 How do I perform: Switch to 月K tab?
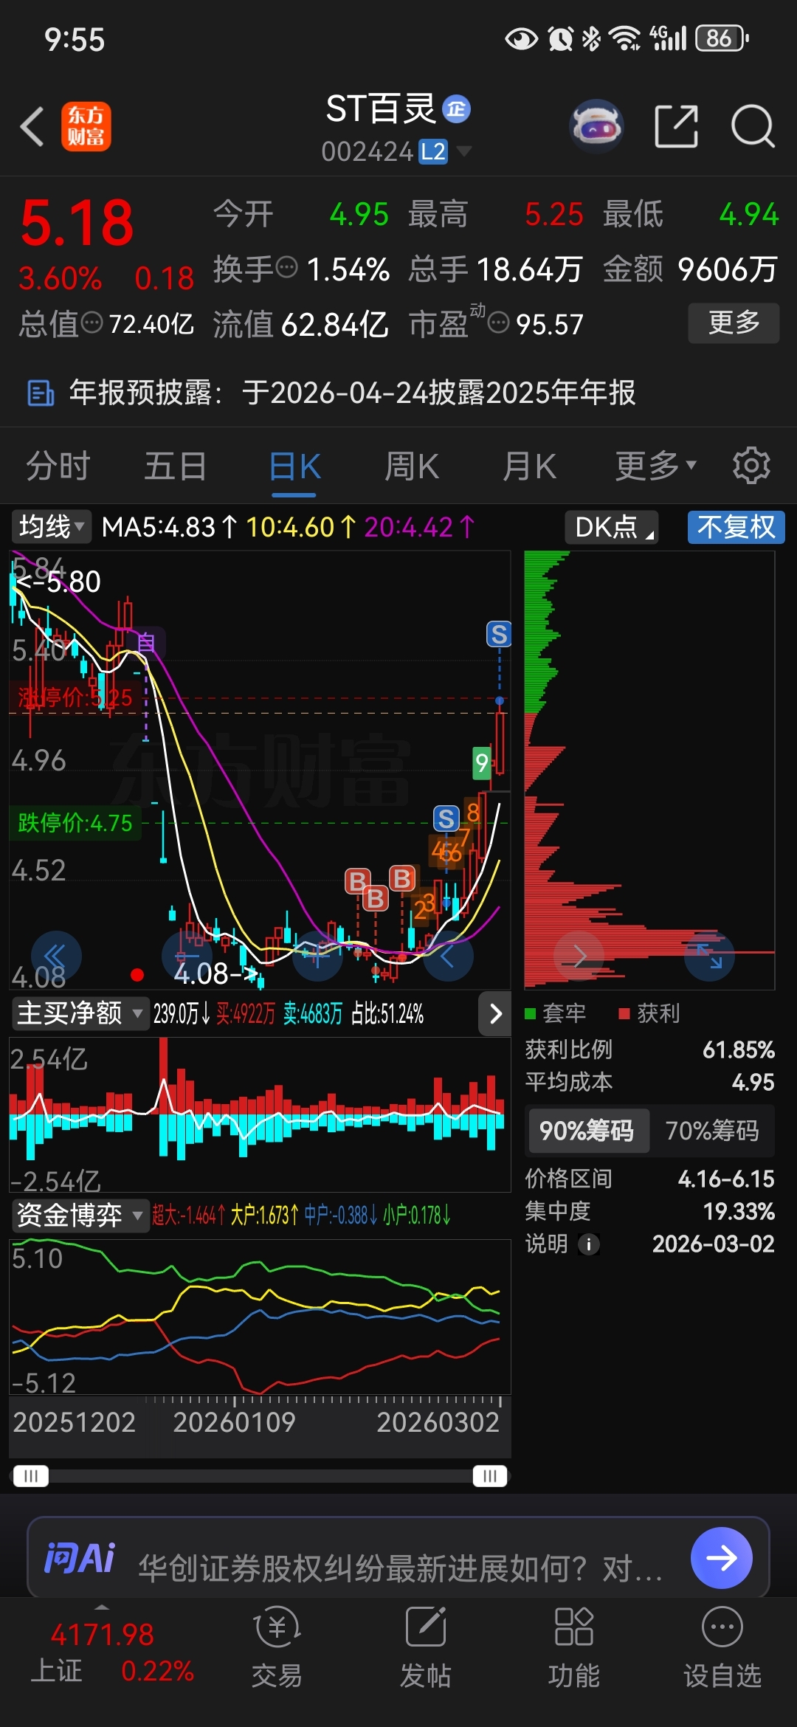click(529, 466)
